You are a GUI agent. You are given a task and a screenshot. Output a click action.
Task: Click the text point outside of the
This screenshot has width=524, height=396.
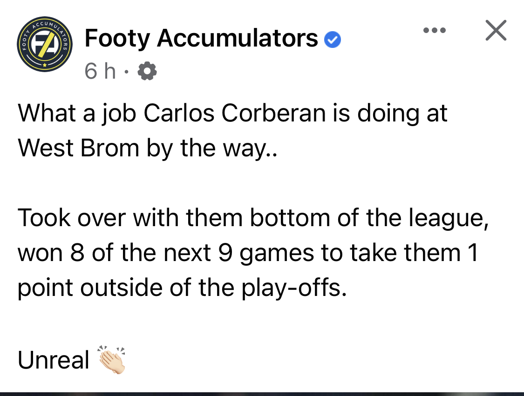pos(126,288)
